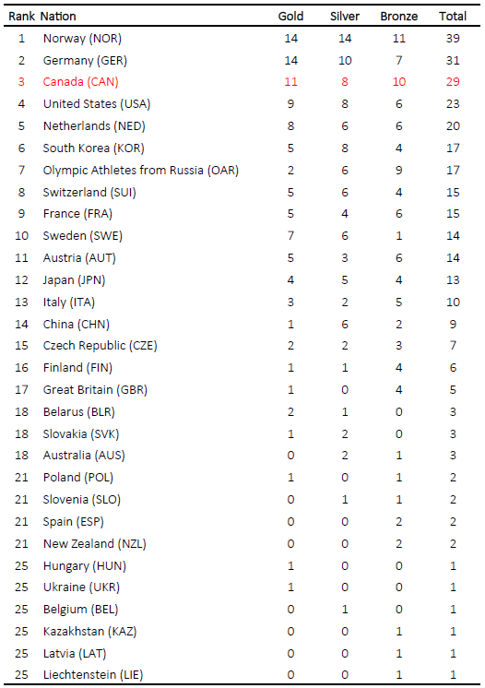Screen dimensions: 485x688
Task: Select Netherlands (NED) nation name
Action: click(94, 126)
